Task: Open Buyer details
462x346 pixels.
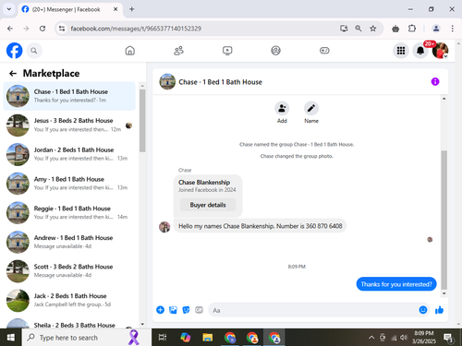Action: 208,205
